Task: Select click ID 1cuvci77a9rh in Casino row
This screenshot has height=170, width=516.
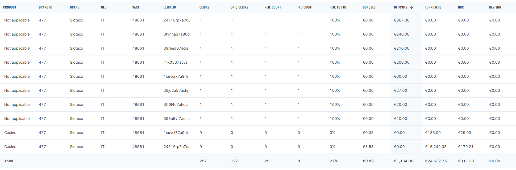Action: pos(176,133)
